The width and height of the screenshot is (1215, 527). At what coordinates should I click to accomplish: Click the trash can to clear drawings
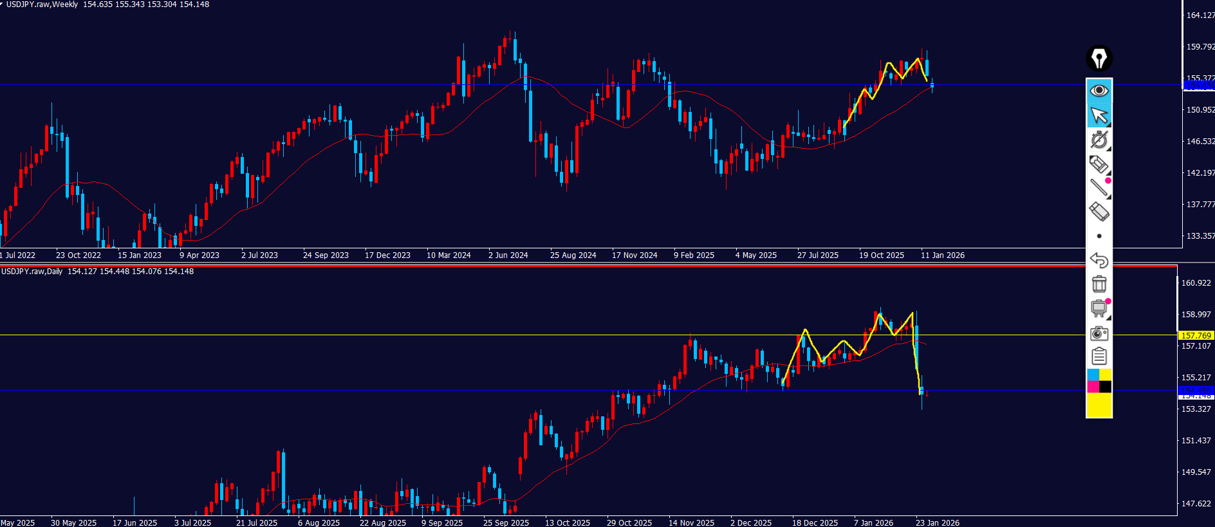[1099, 284]
